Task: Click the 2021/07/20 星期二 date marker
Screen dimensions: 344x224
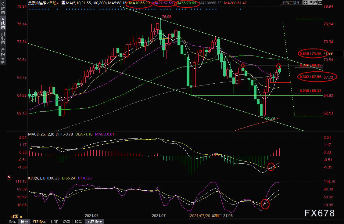Action: [206, 216]
